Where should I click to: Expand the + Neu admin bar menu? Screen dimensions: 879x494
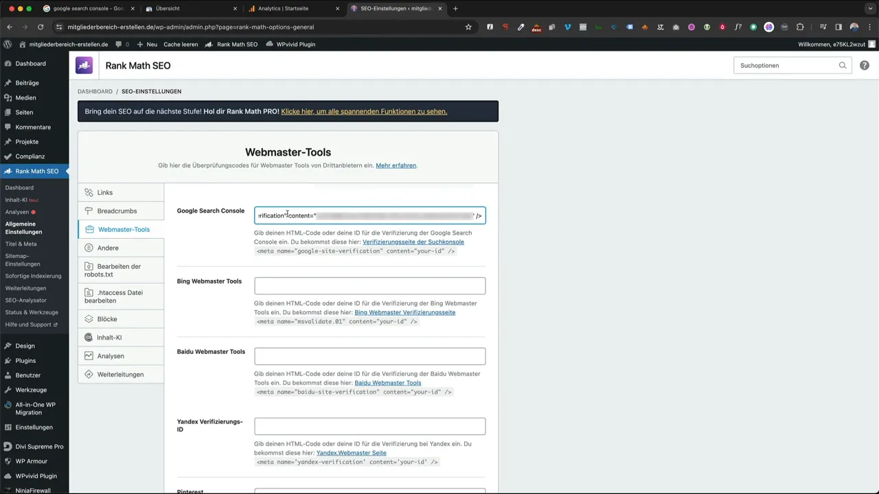tap(147, 44)
